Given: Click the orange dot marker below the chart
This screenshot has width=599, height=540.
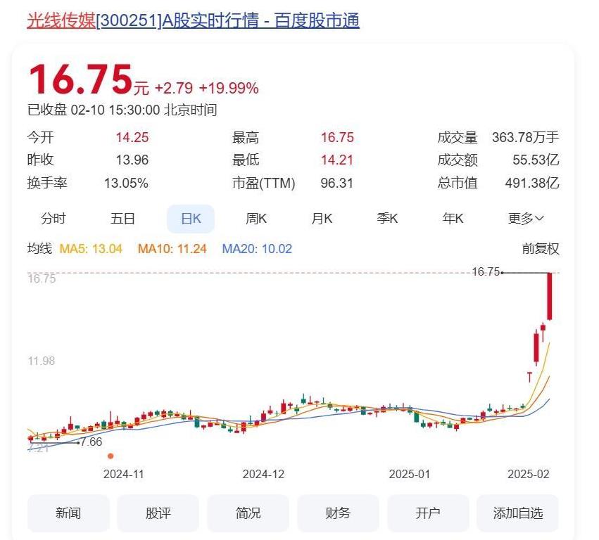Looking at the screenshot, I should coord(111,456).
